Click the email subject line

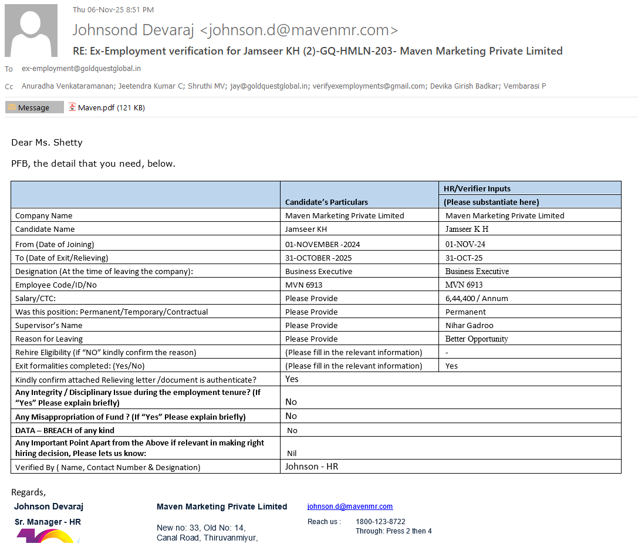pos(318,51)
